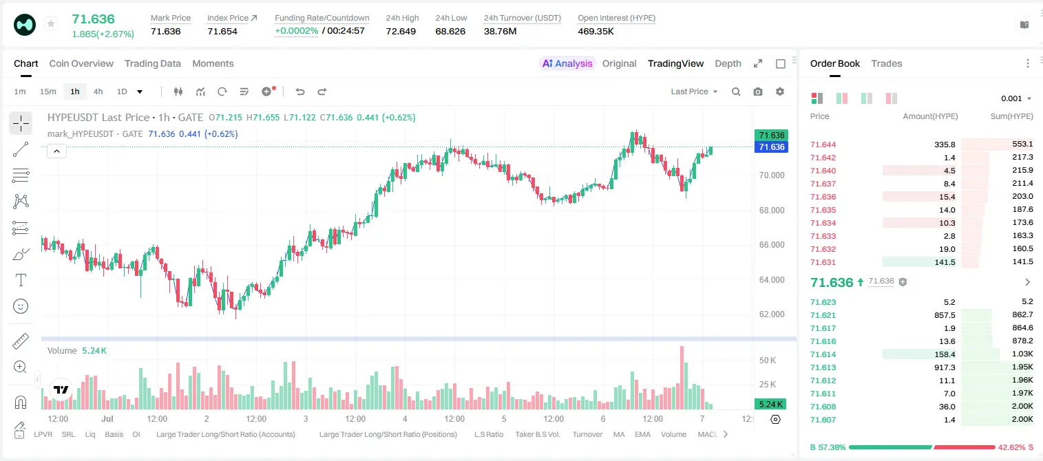The width and height of the screenshot is (1043, 461).
Task: Toggle magnet mode for drawings
Action: click(21, 403)
